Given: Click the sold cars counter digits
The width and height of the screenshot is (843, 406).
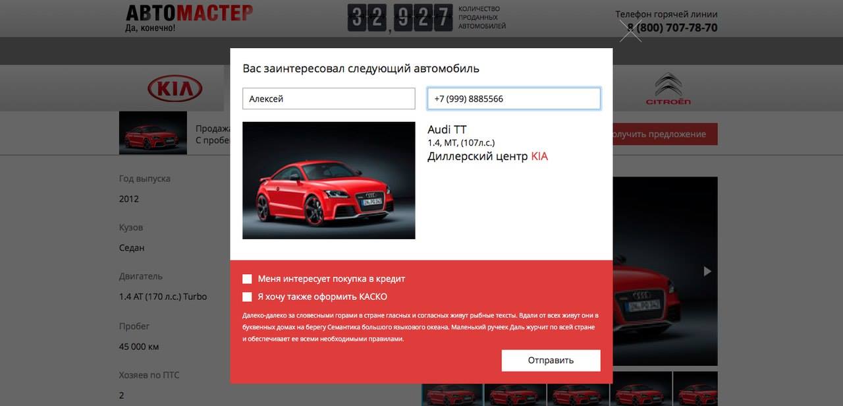Looking at the screenshot, I should pos(400,18).
